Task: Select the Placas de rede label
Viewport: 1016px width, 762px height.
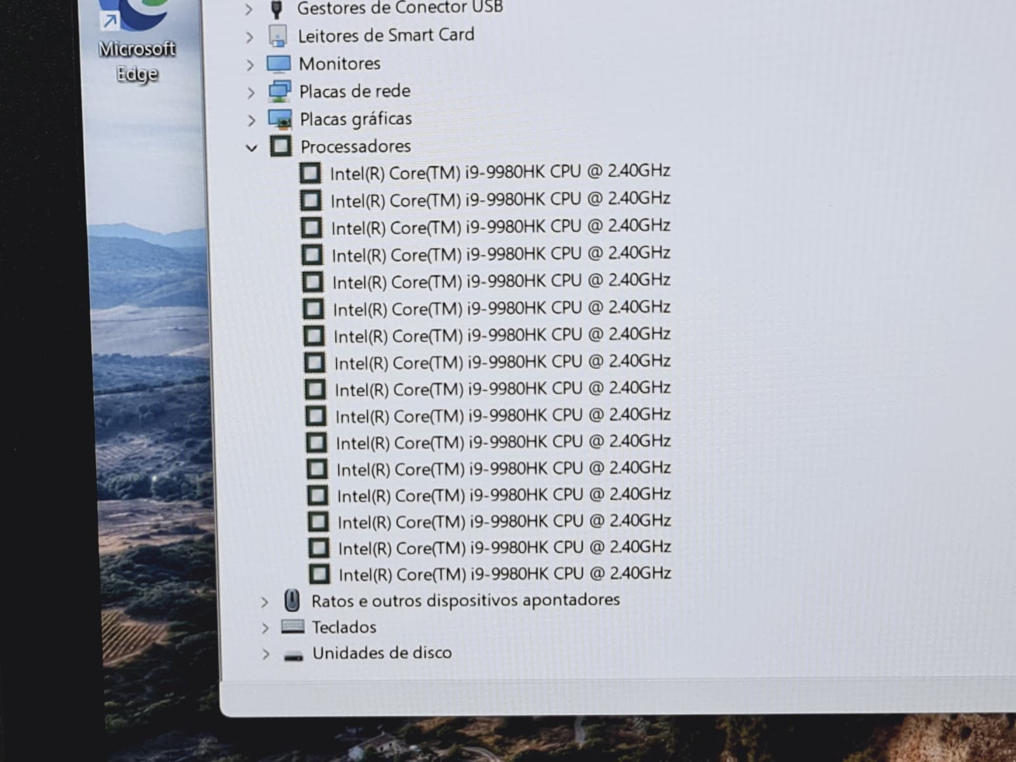Action: [355, 91]
